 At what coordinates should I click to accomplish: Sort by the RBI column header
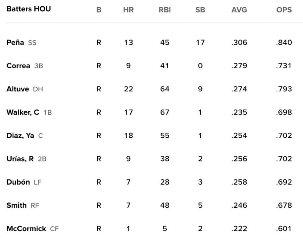(164, 10)
